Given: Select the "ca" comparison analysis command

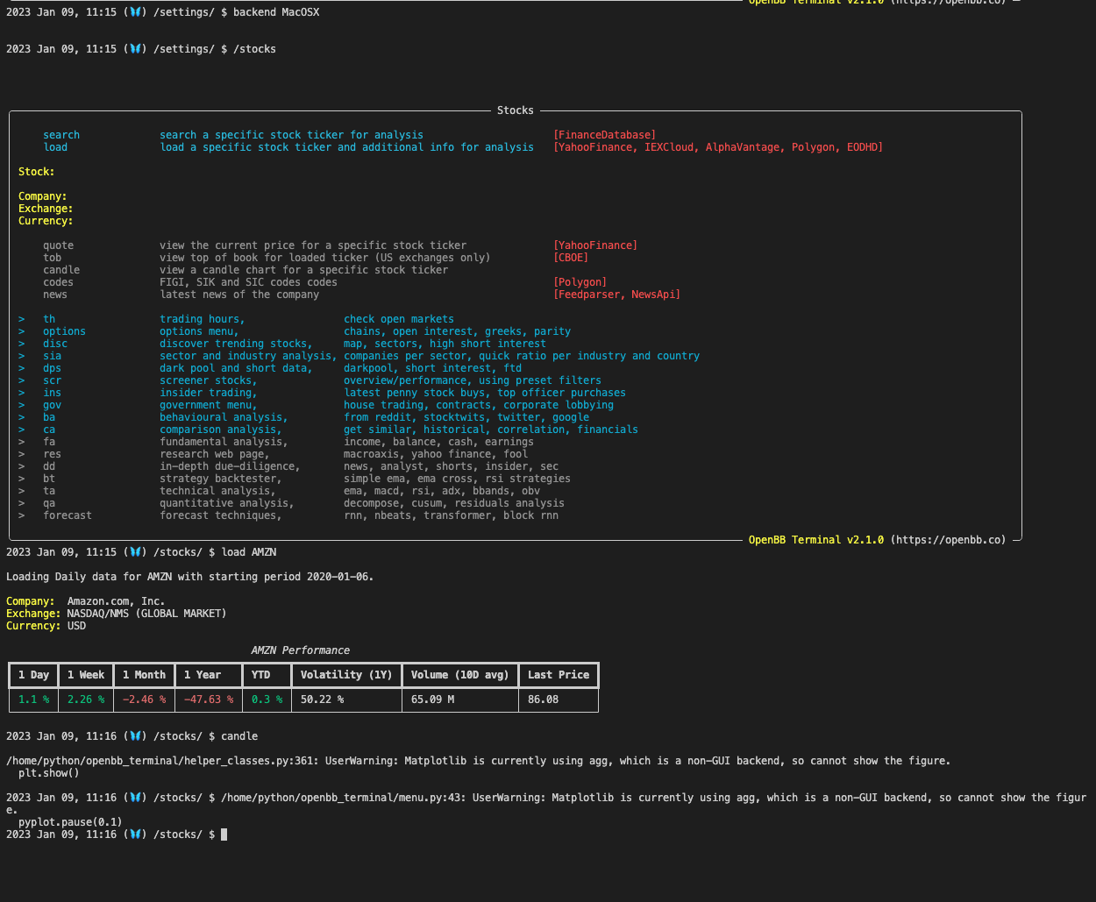Looking at the screenshot, I should coord(49,430).
